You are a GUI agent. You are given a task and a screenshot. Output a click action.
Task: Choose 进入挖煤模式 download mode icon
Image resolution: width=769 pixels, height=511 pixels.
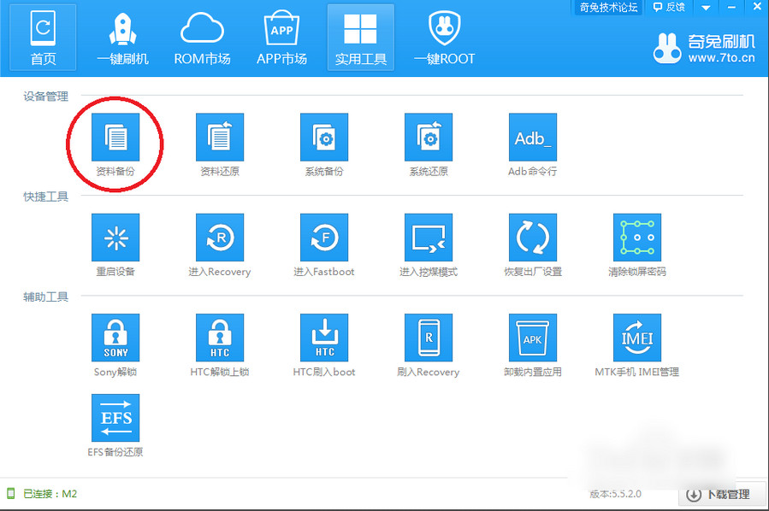point(429,237)
